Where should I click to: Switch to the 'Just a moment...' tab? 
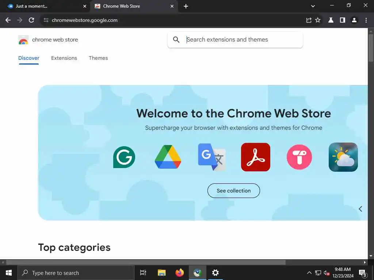click(45, 6)
